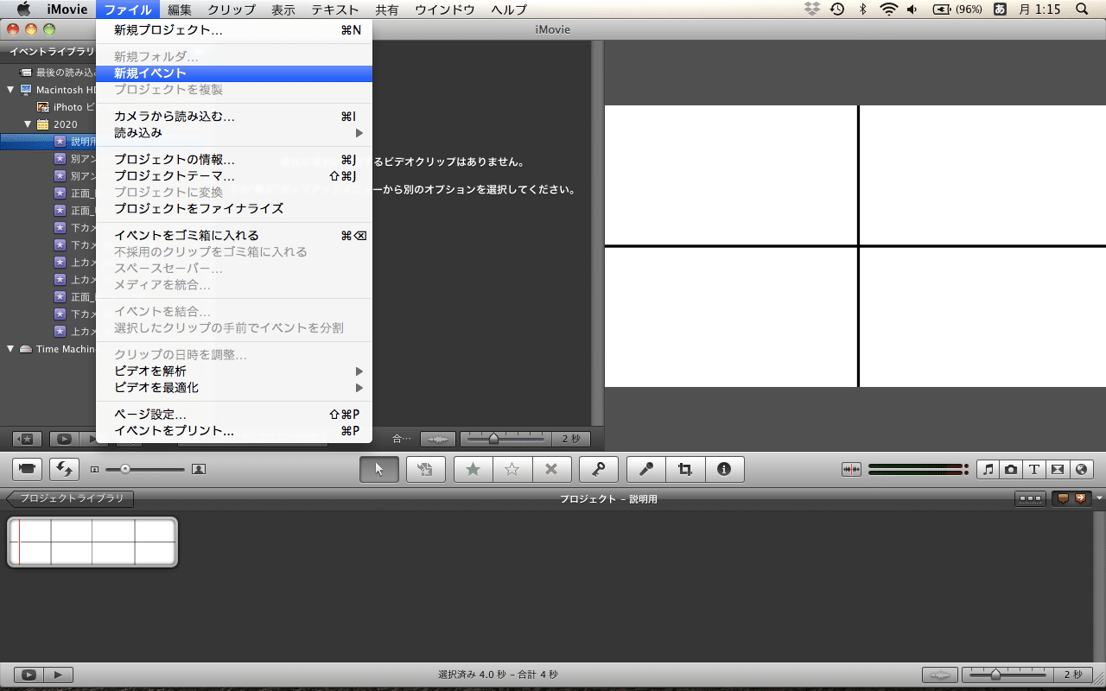This screenshot has height=691, width=1106.
Task: Choose 新規プロジェクト… from File menu
Action: click(x=234, y=30)
